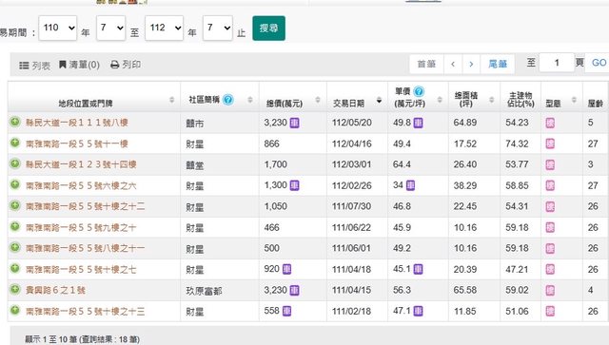Select building ratio cell 74.32
Screen dimensions: 609x345
(517, 144)
